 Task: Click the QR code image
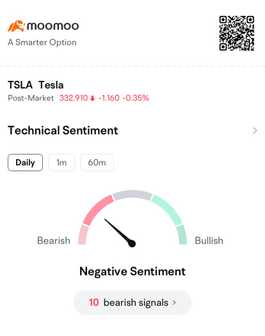[237, 33]
